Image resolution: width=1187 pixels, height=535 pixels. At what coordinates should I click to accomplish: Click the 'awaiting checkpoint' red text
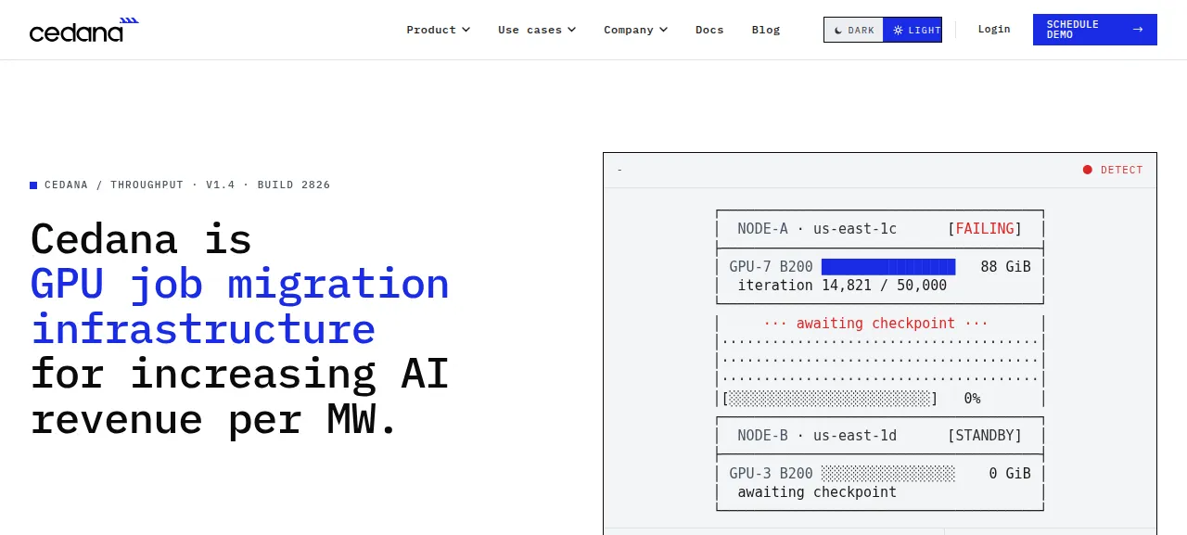coord(875,324)
